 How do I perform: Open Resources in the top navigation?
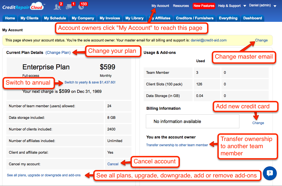pyautogui.click(x=181, y=6)
